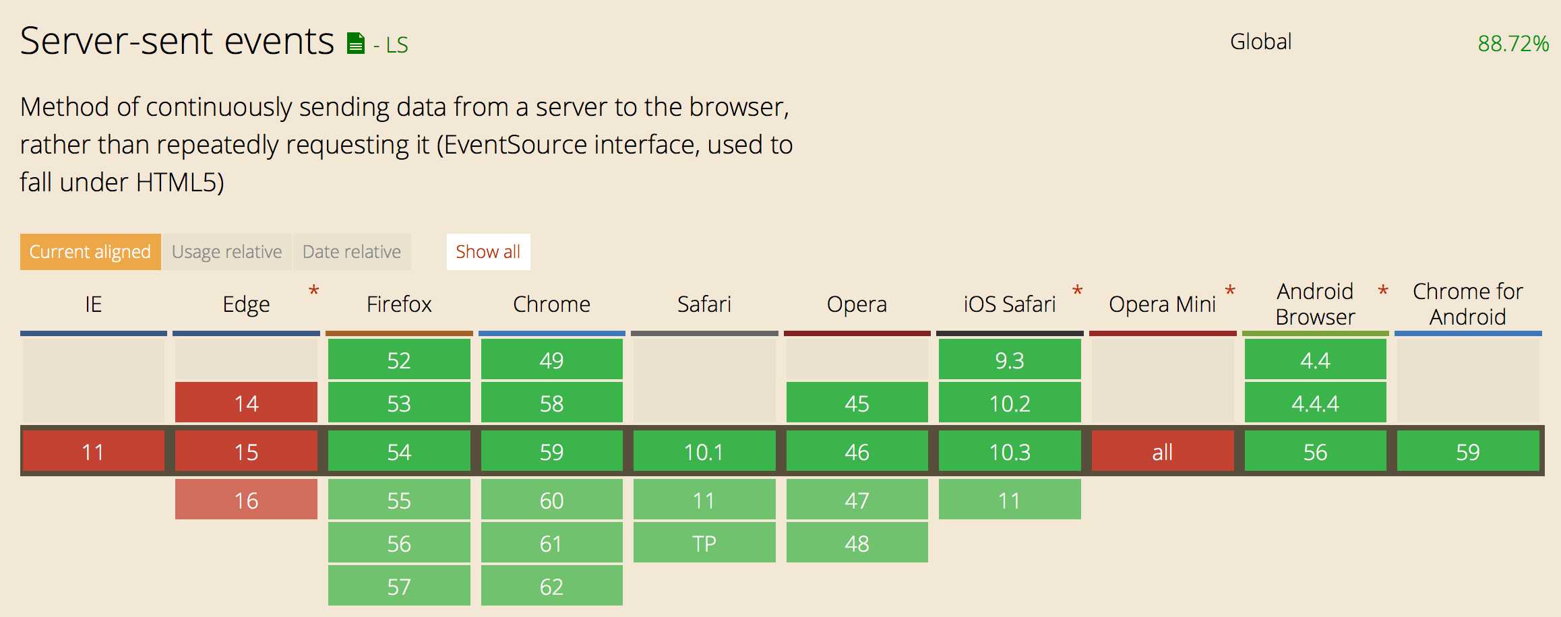Select the Edge 16 version cell

click(246, 500)
